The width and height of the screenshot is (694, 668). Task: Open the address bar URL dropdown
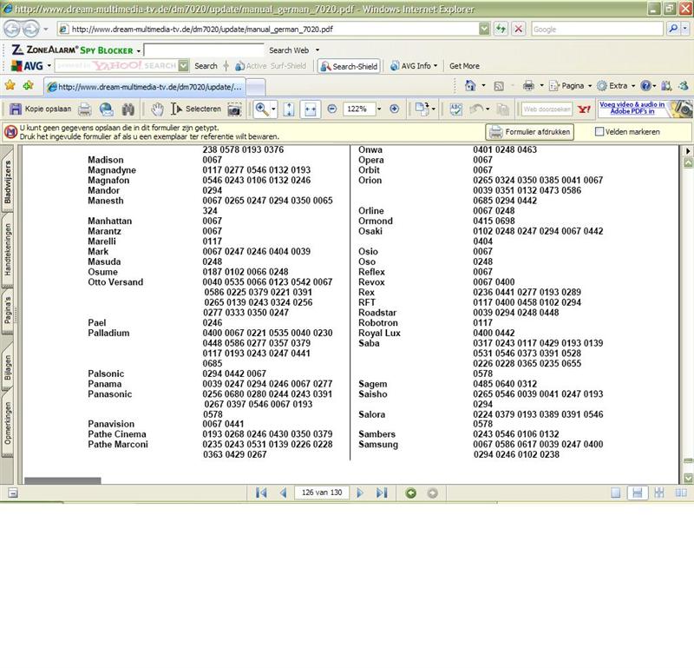point(485,30)
